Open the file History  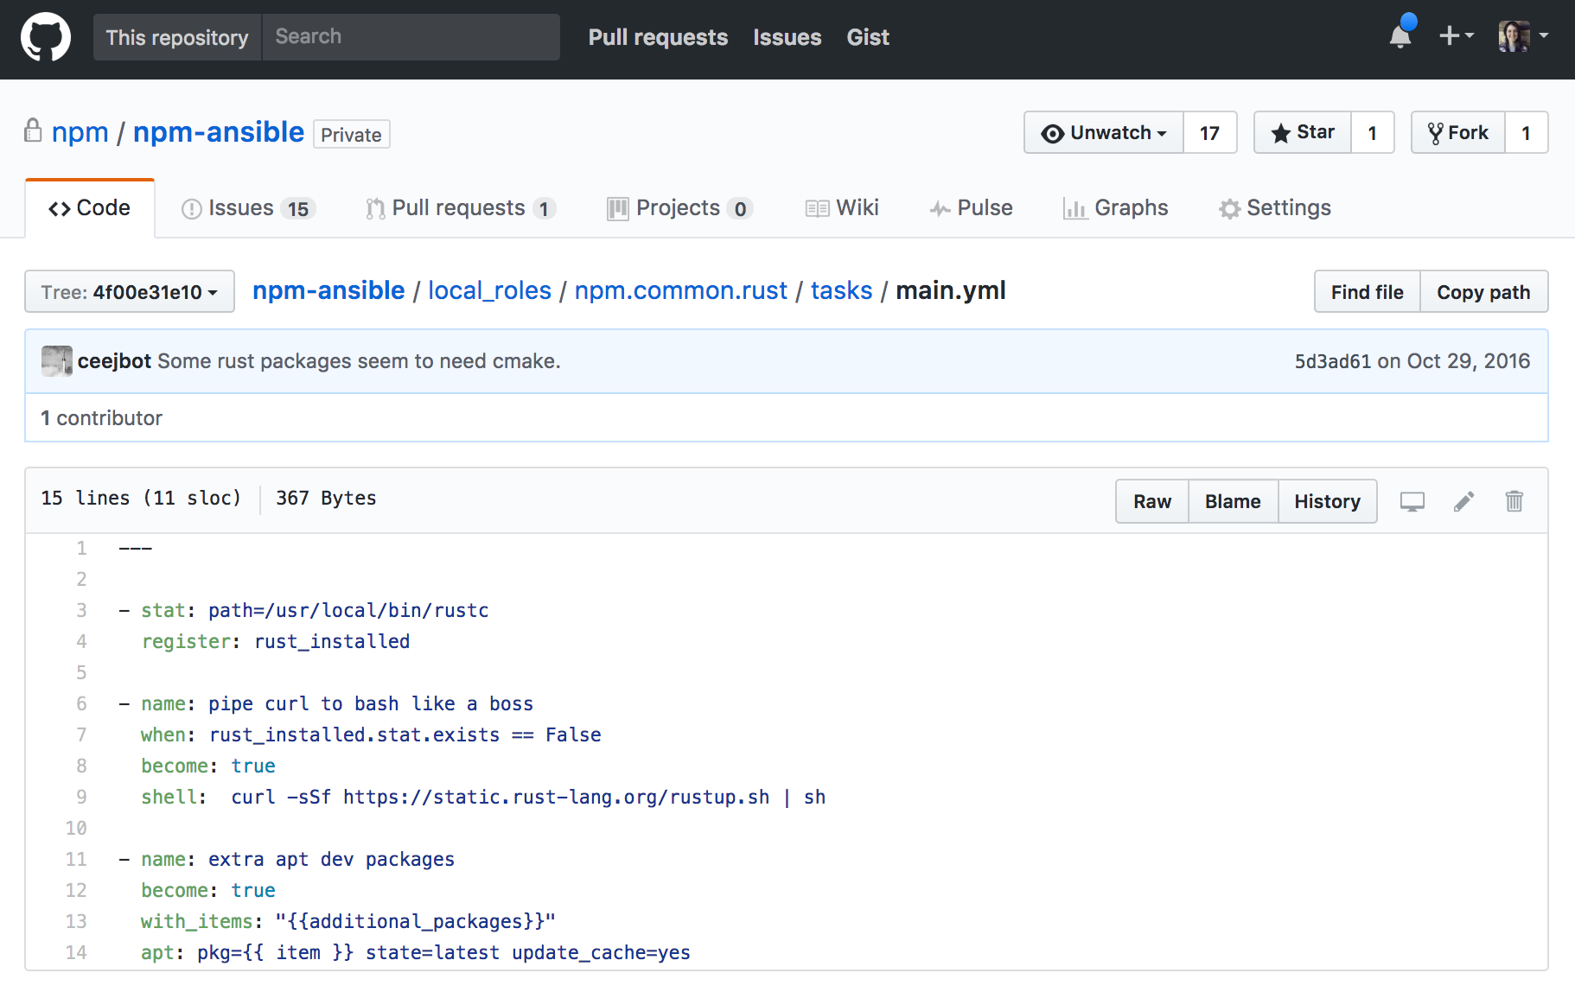click(x=1327, y=501)
